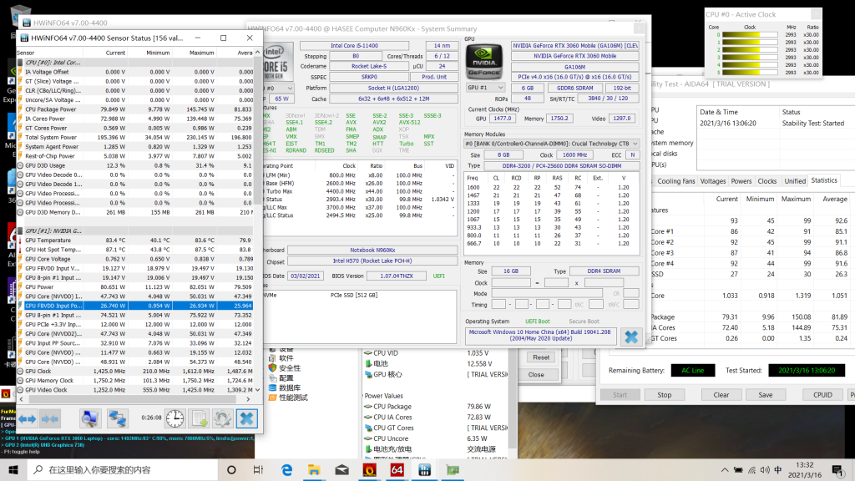Screen dimensions: 855x481
Task: Open File Explorer from the taskbar
Action: (314, 469)
